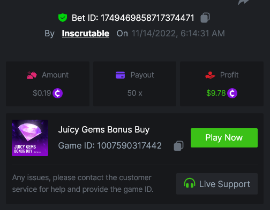This screenshot has height=210, width=270.
Task: Click the 50 x payout value
Action: click(135, 93)
